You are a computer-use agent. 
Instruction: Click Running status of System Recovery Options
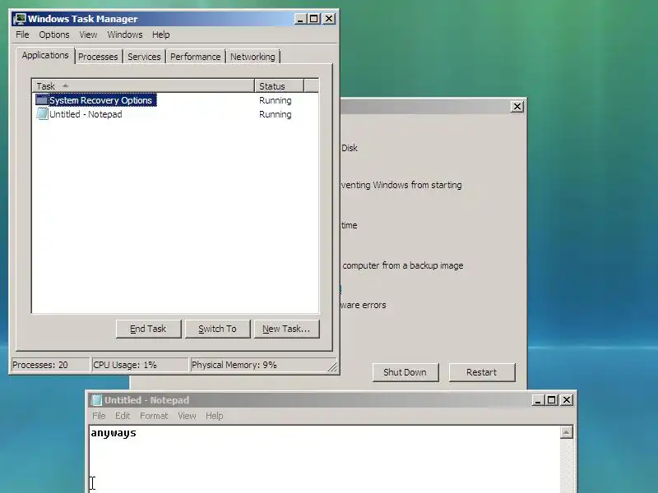276,100
